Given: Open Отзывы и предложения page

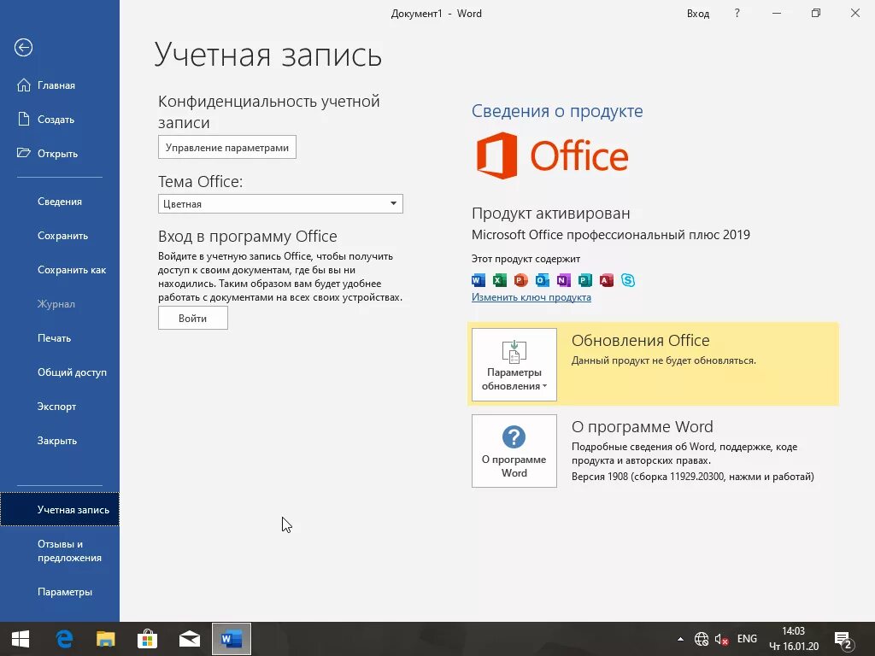Looking at the screenshot, I should 60,551.
